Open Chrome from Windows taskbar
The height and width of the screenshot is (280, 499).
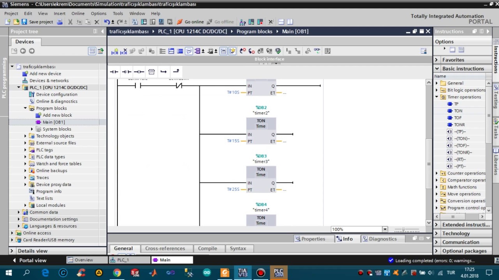pyautogui.click(x=117, y=273)
